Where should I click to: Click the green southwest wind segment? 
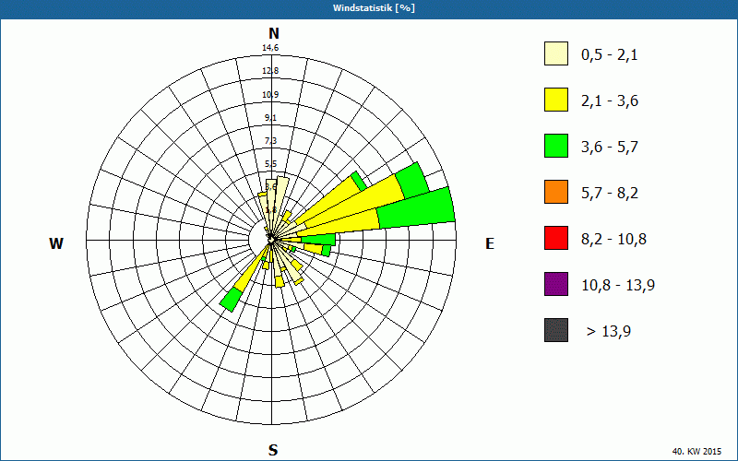232,301
